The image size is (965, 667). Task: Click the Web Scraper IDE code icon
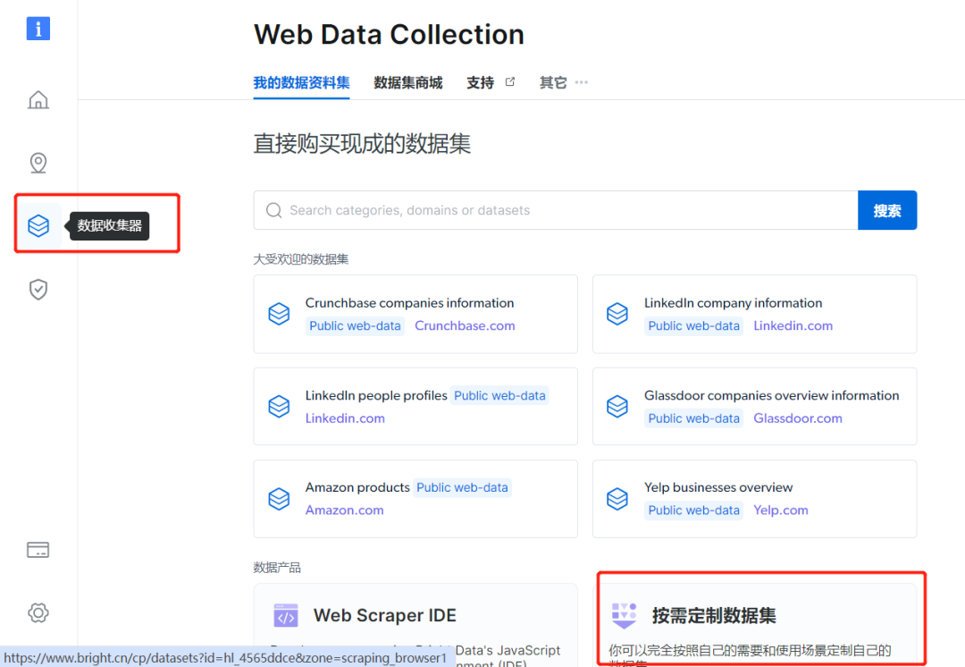tap(286, 615)
